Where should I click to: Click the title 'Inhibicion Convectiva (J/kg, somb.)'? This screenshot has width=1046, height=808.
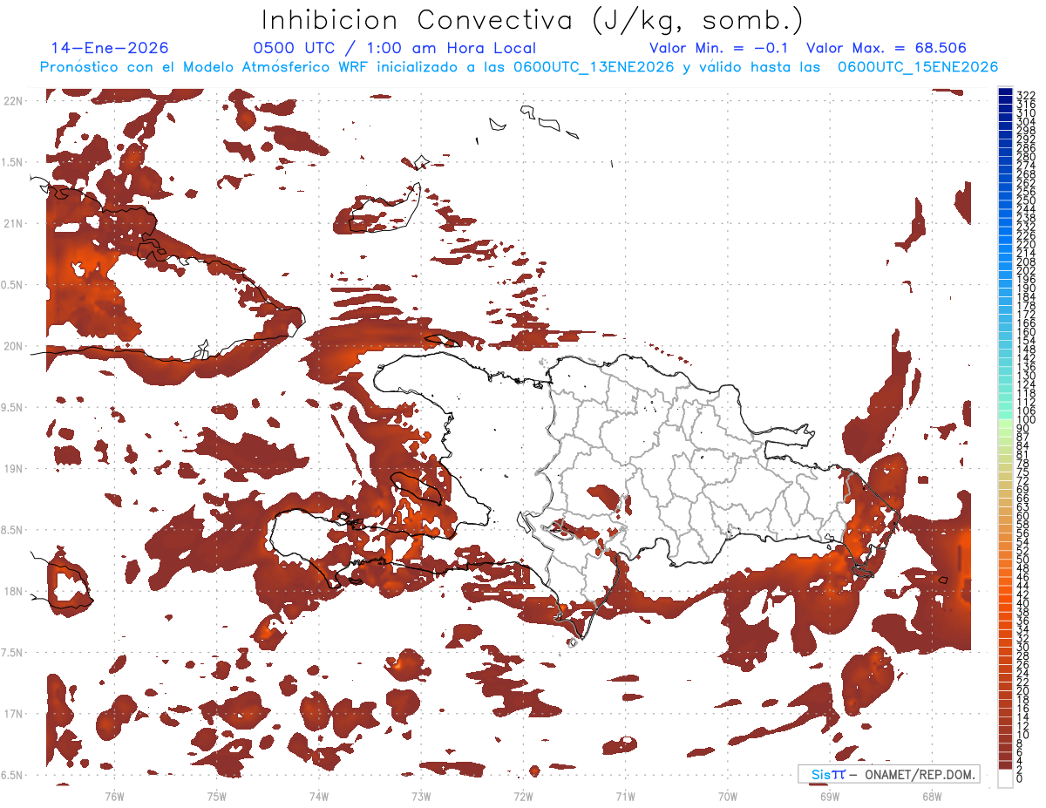532,19
